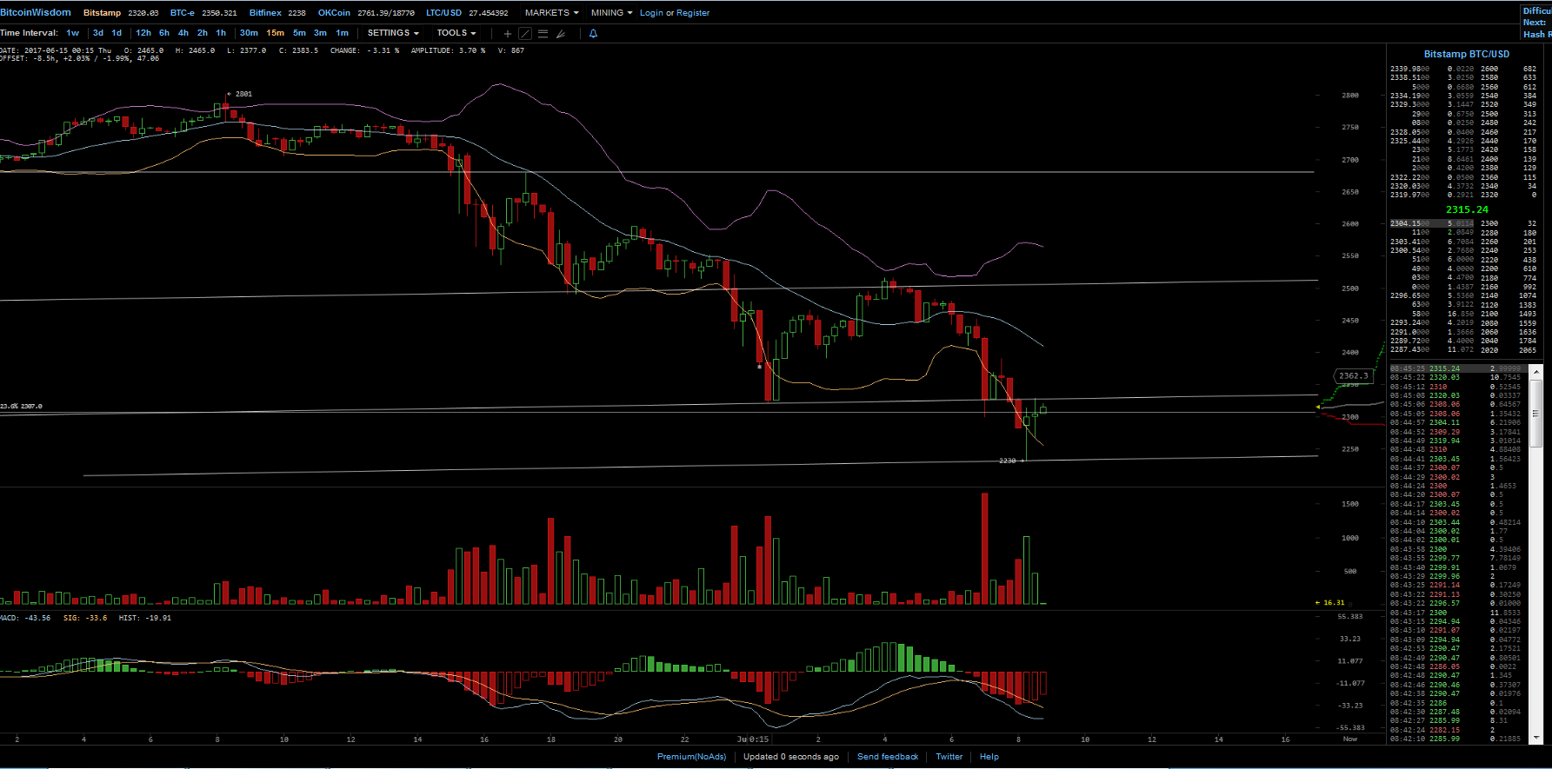Switch time interval to 1w

(x=73, y=33)
